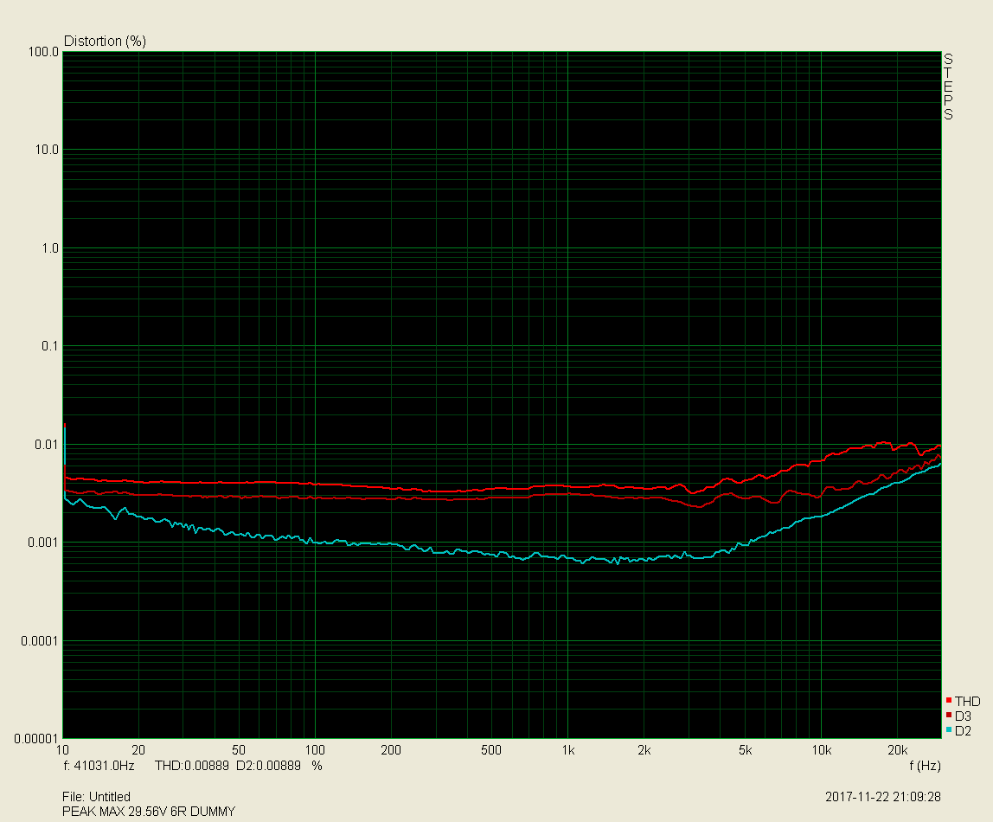Click the timestamp 2017-11-22 21:09:28
The image size is (993, 822).
883,797
